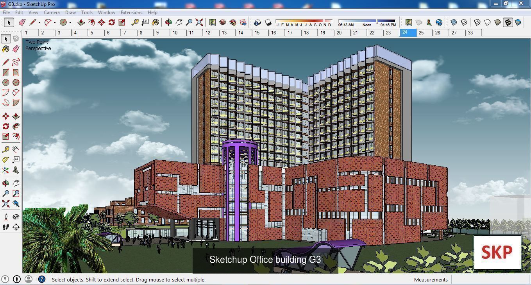Switch to Hidden Line face style
The image size is (531, 285).
[x=487, y=22]
